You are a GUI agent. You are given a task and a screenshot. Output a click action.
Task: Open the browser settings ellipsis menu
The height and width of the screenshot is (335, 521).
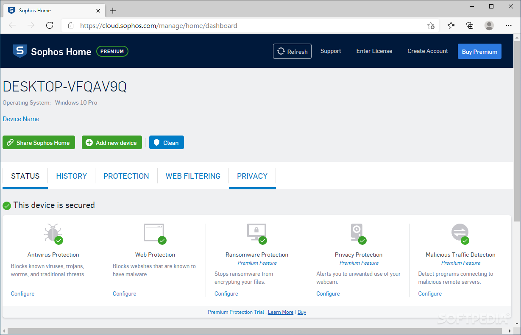tap(509, 25)
